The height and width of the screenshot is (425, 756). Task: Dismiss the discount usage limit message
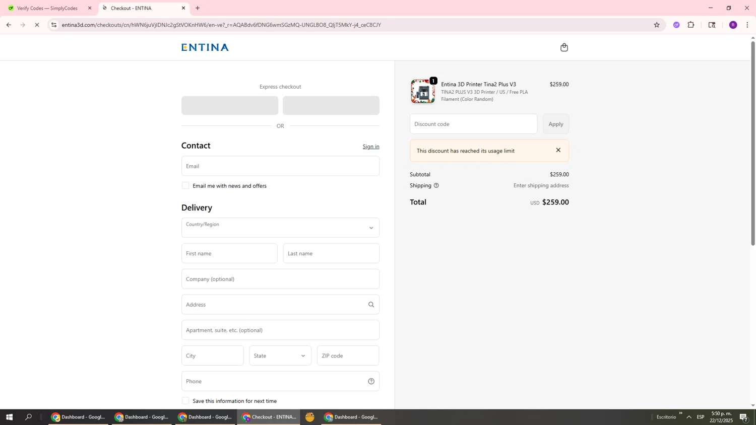click(x=558, y=150)
